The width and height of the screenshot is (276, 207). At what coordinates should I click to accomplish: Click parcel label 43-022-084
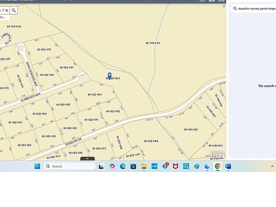(x=40, y=114)
